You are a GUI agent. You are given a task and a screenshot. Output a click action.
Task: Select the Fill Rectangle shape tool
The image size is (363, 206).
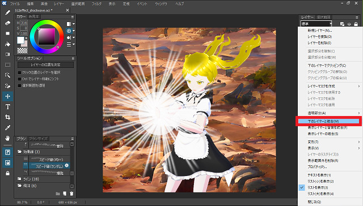click(x=7, y=33)
